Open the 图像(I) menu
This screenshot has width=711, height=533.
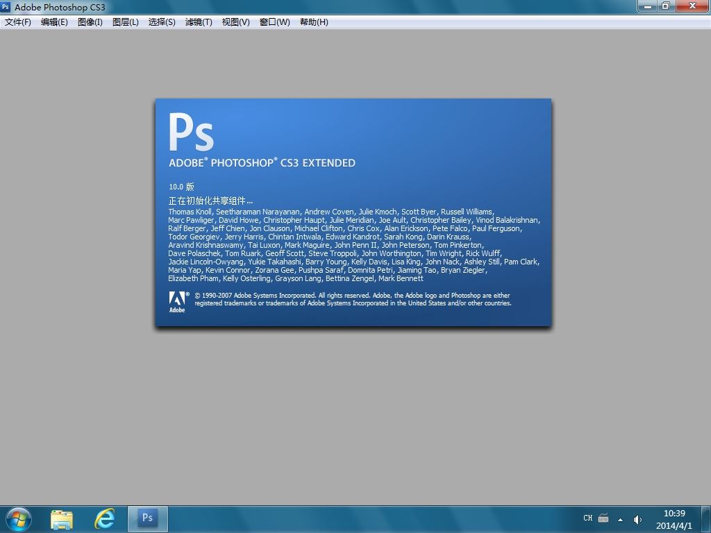click(90, 22)
